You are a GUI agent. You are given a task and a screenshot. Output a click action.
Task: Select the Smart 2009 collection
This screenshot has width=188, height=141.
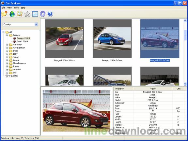22,41
